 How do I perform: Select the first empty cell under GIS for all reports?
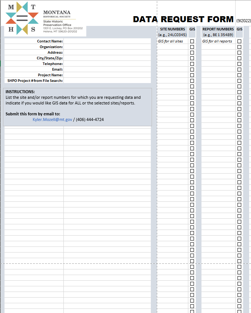218,47
